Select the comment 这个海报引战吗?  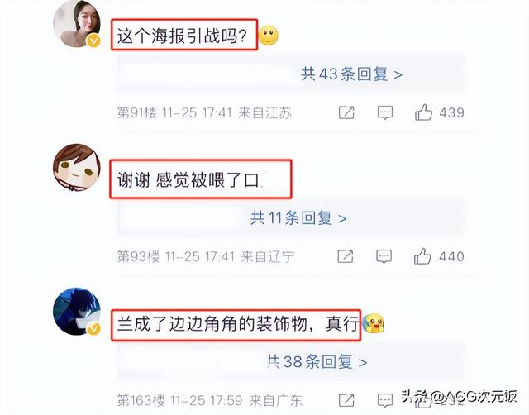click(x=182, y=36)
